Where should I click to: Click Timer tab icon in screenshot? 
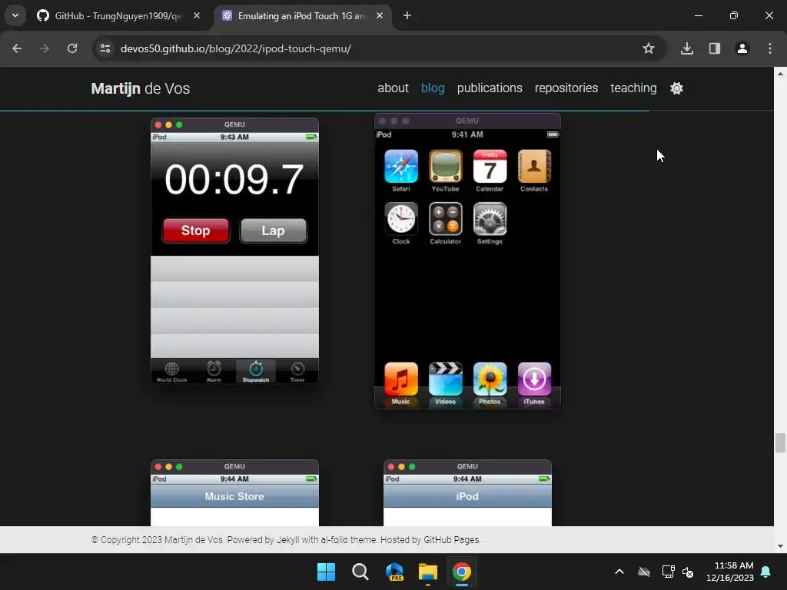coord(297,372)
